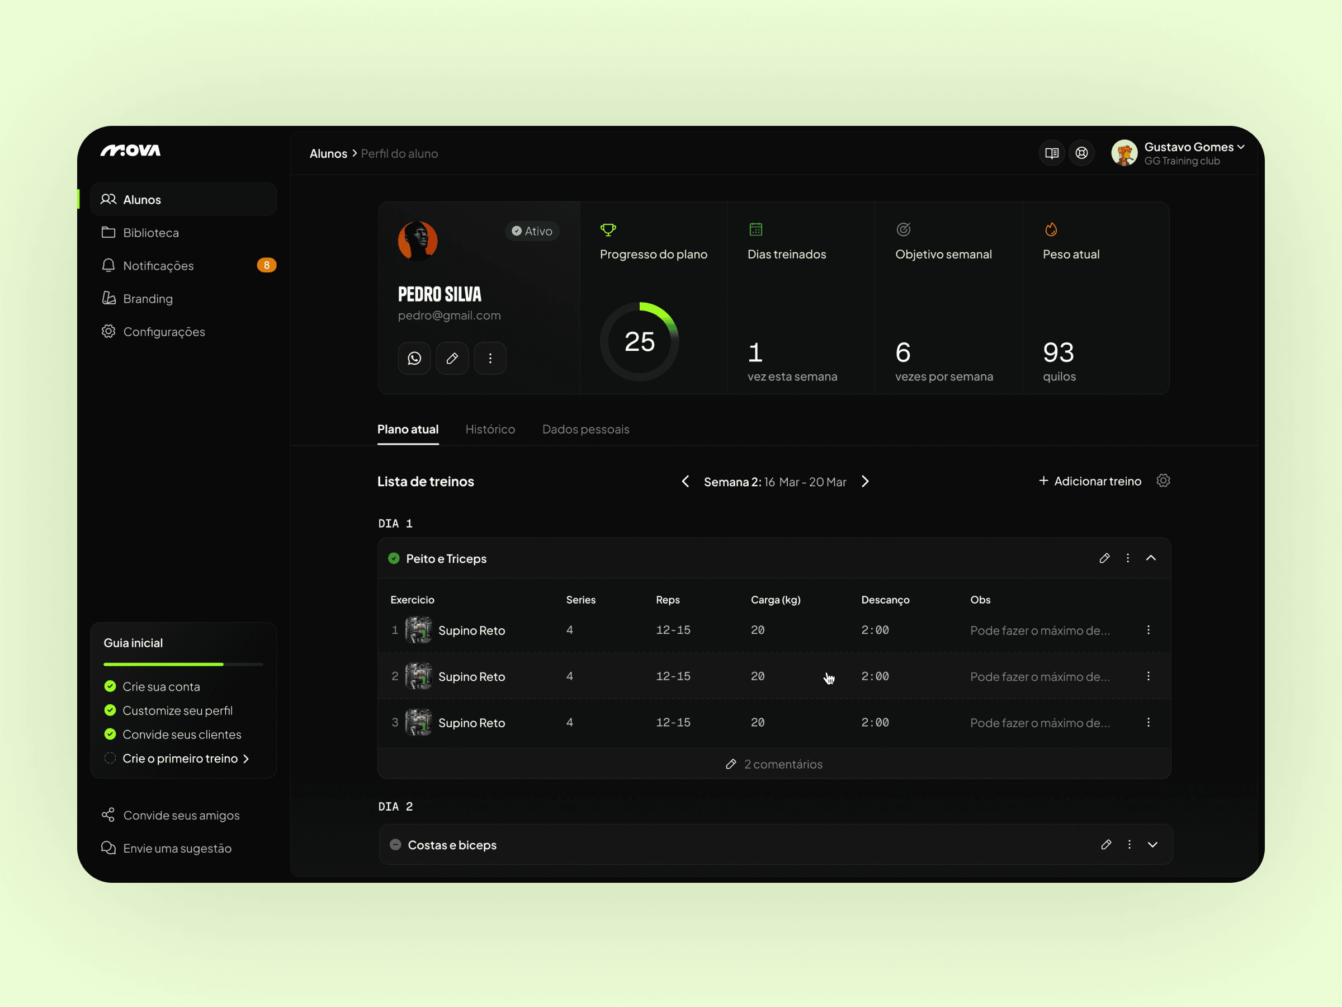Click the Guia inicial progress bar
1342x1007 pixels.
pyautogui.click(x=183, y=665)
